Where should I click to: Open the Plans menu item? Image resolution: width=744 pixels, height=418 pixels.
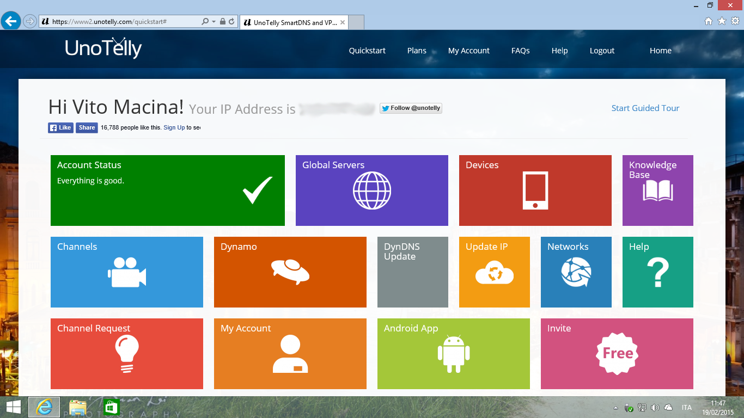417,51
